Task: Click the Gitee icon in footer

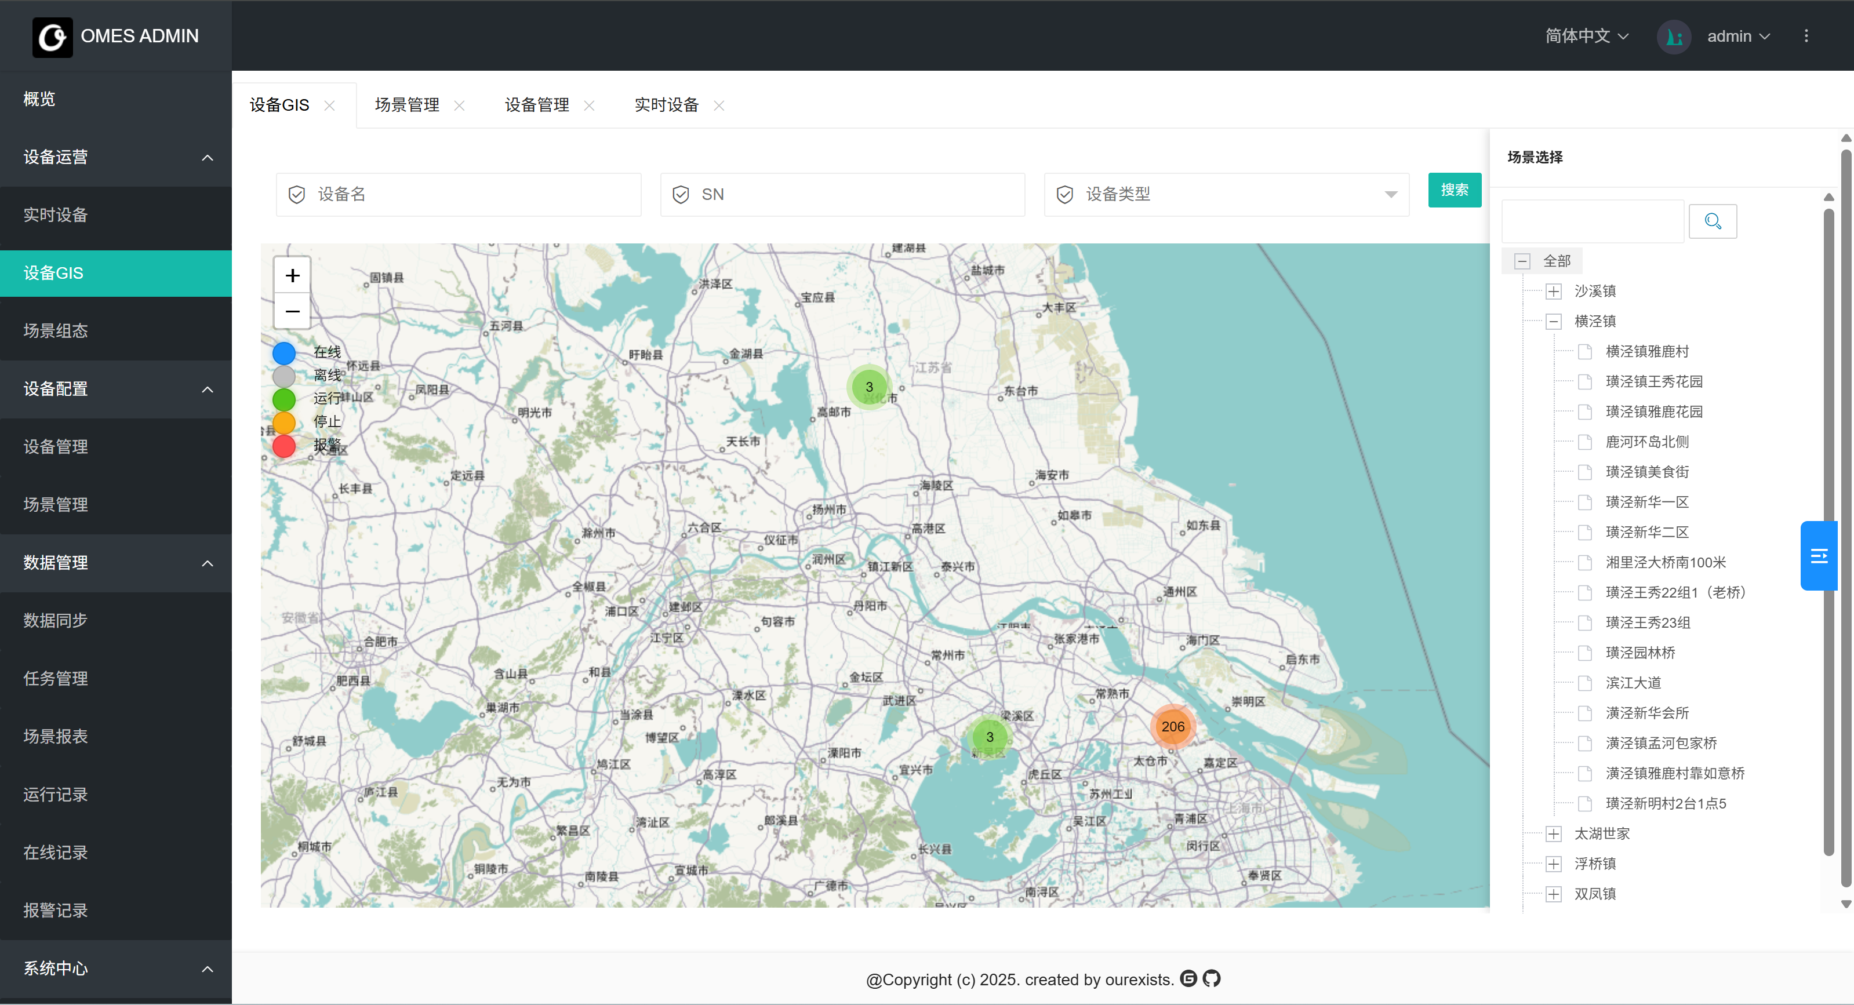Action: tap(1188, 978)
